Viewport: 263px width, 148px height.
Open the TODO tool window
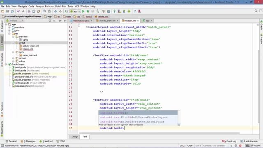pyautogui.click(x=61, y=141)
